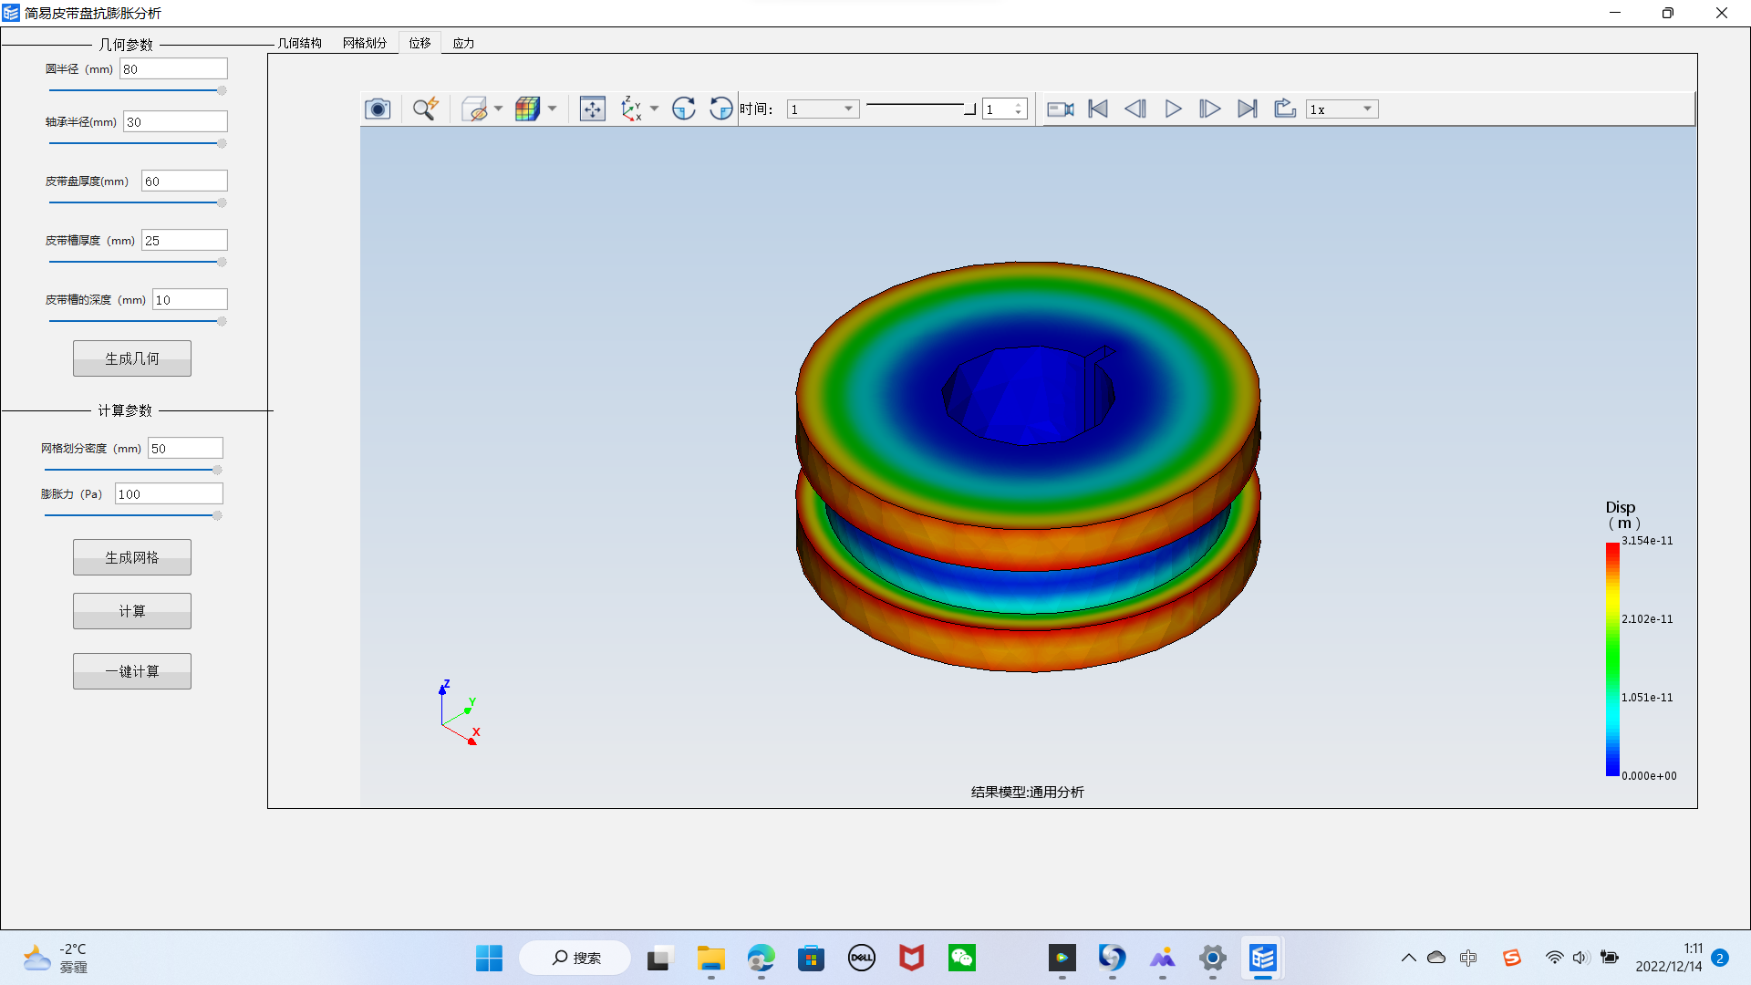The width and height of the screenshot is (1751, 985).
Task: Activate the zoom magnifier tool
Action: (425, 109)
